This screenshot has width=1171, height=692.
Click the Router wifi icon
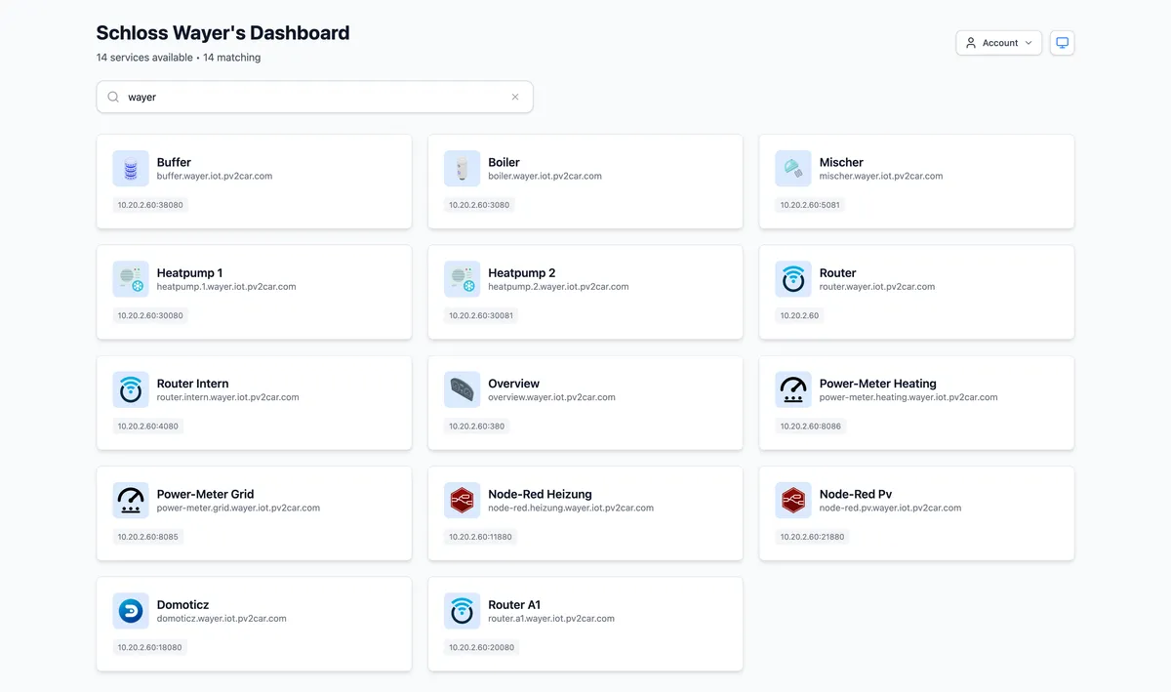tap(793, 279)
